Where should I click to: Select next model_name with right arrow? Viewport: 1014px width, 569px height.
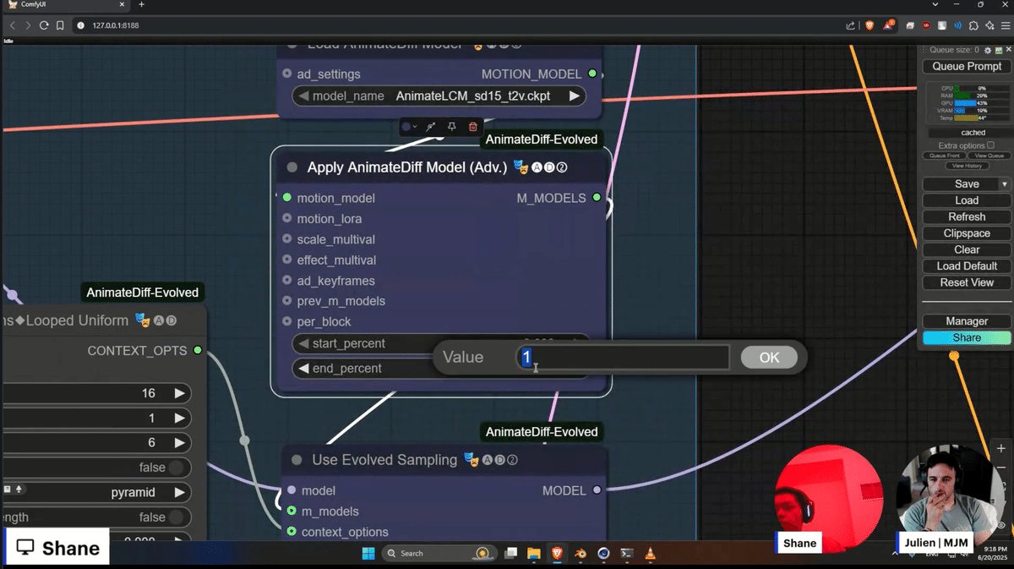(x=575, y=96)
